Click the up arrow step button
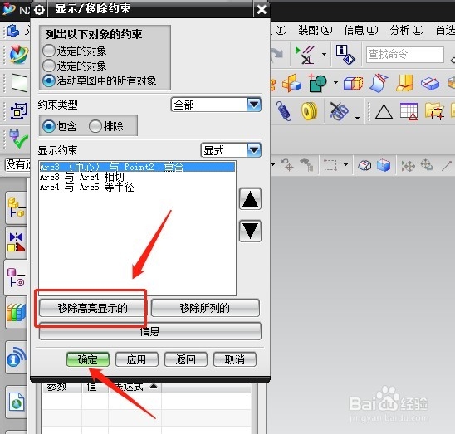This screenshot has width=455, height=434. tap(250, 199)
